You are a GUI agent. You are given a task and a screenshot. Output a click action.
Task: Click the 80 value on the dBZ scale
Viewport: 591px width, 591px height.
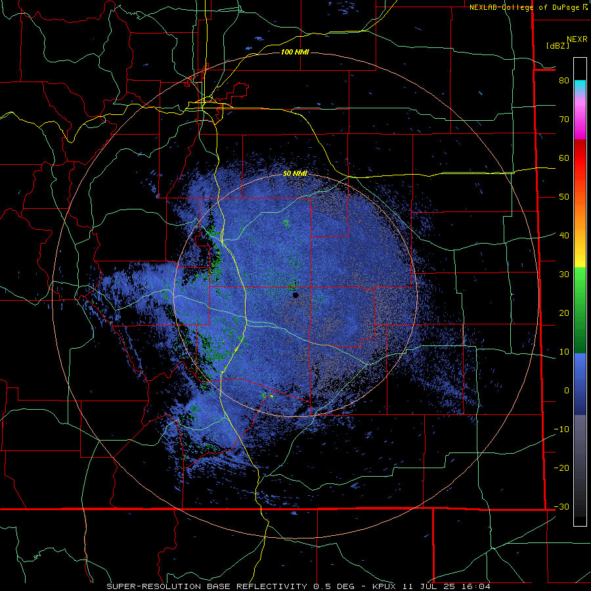tap(564, 81)
